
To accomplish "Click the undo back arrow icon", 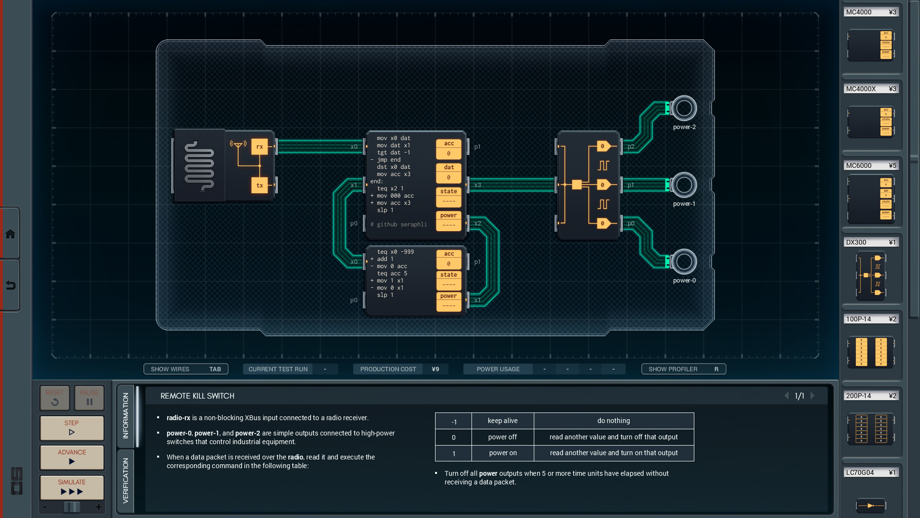I will [10, 286].
